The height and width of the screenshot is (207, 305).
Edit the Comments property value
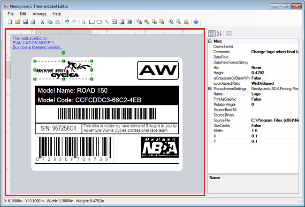(x=274, y=52)
